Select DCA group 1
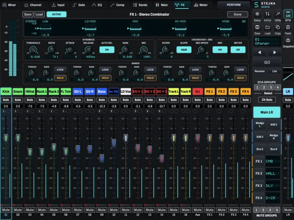294x220 pixels. point(257,87)
